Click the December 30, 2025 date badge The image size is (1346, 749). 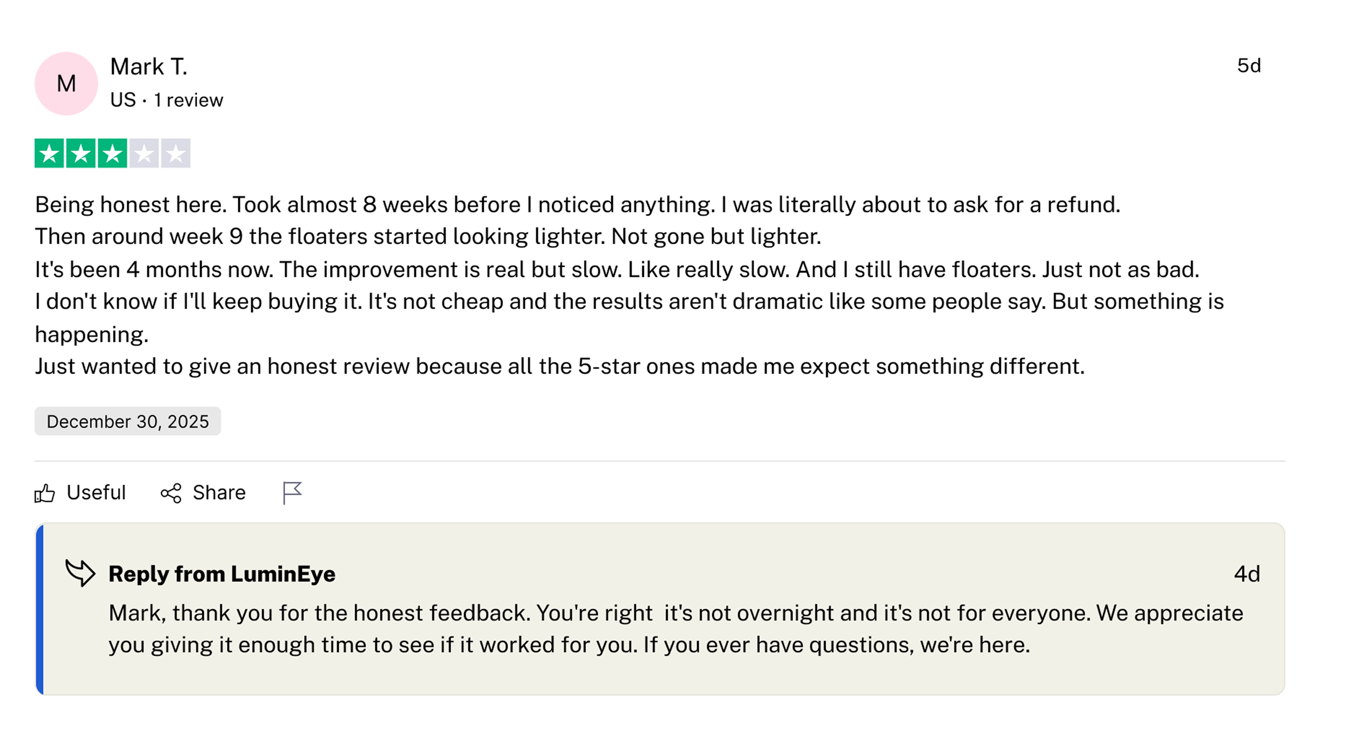point(127,421)
